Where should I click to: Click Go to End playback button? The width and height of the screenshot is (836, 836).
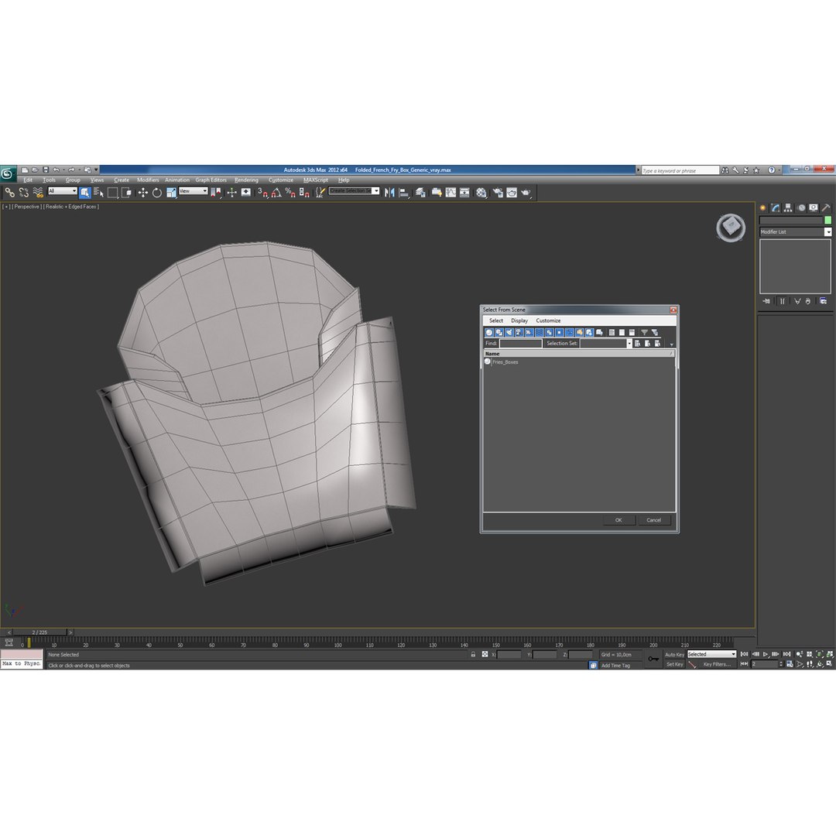tap(787, 654)
